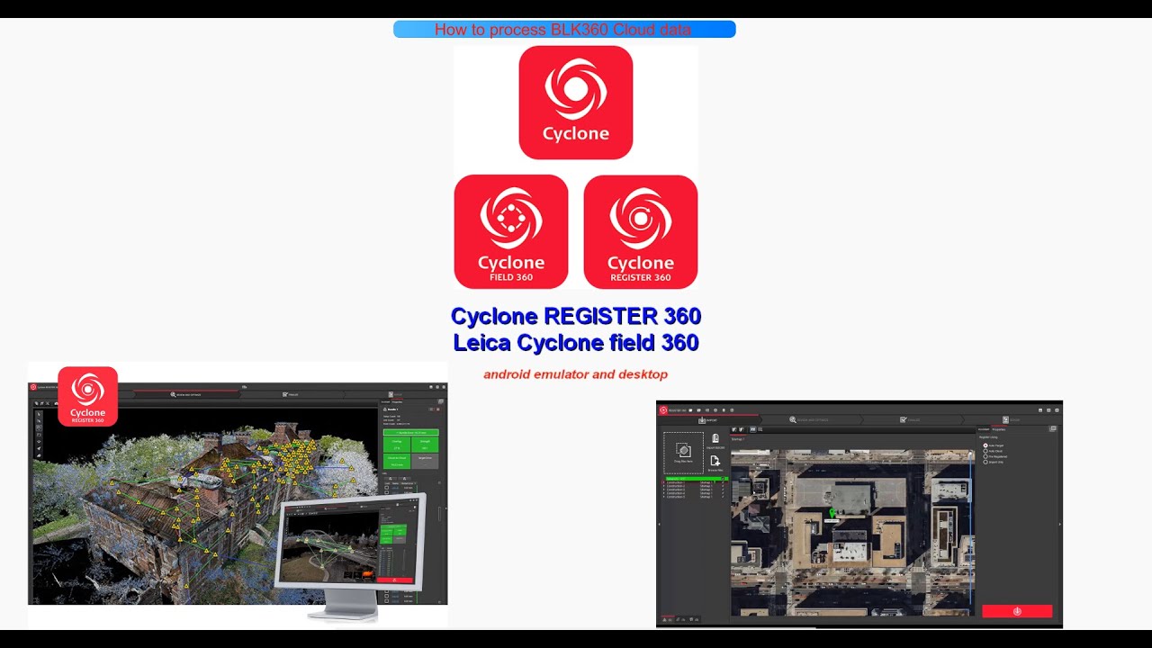Click the Browse files icon in the right window

(x=715, y=462)
